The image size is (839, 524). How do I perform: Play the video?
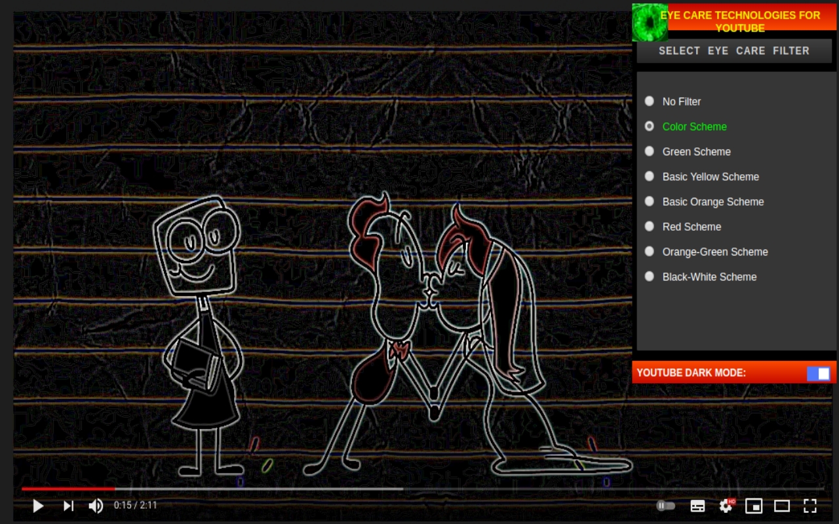(38, 506)
